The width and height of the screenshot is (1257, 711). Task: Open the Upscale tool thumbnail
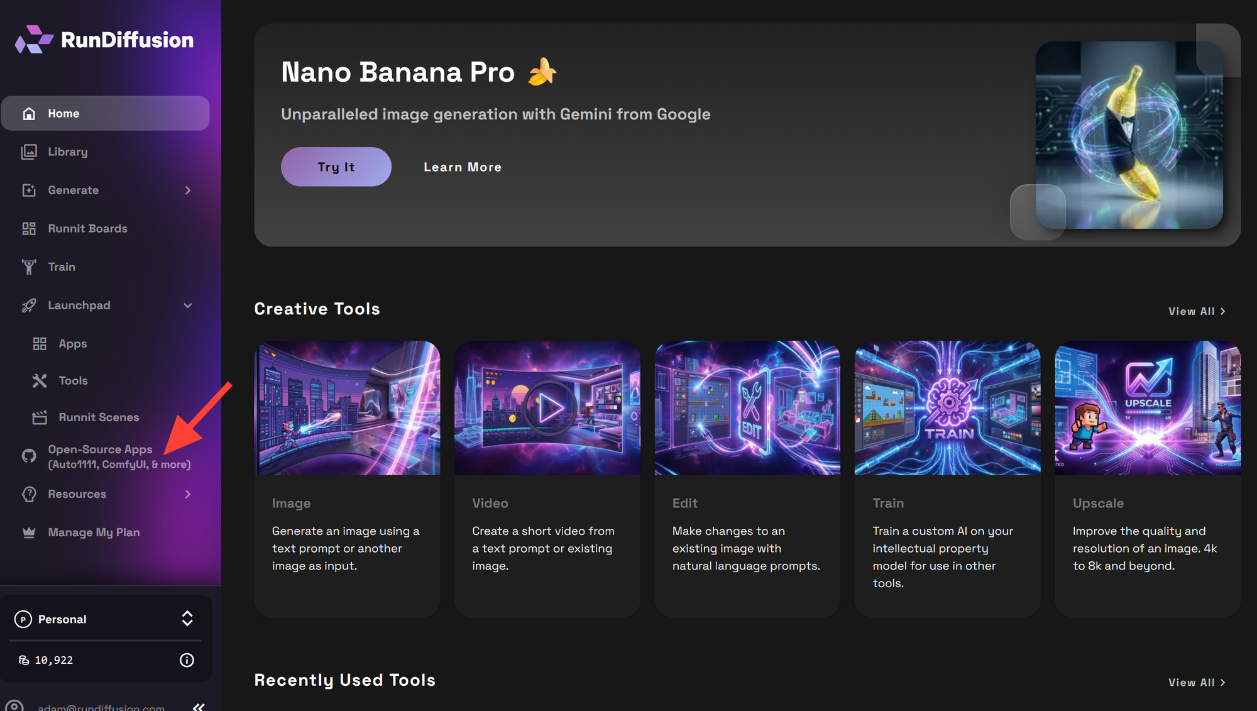[x=1148, y=408]
